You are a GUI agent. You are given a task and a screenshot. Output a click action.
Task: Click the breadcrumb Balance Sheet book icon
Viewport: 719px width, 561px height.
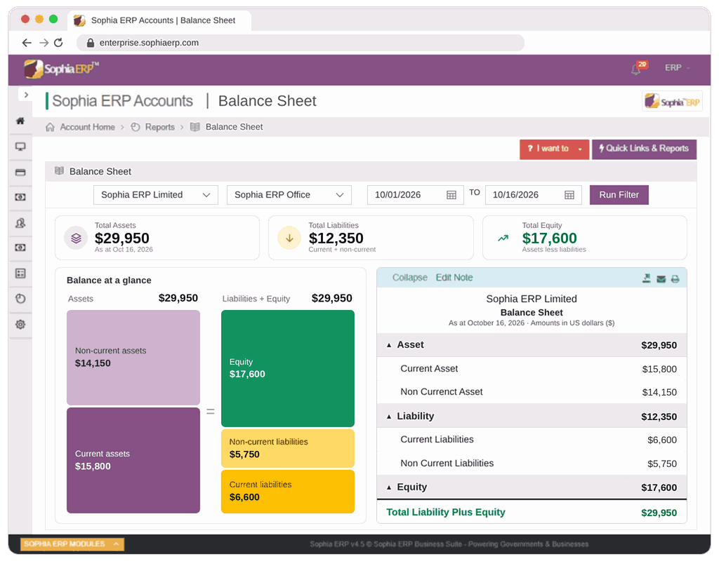tap(195, 127)
